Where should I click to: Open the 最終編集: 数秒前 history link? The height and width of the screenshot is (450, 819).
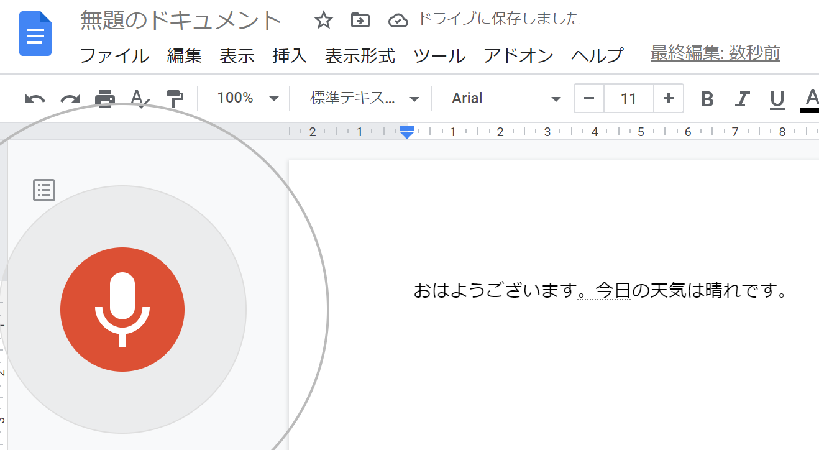[715, 53]
